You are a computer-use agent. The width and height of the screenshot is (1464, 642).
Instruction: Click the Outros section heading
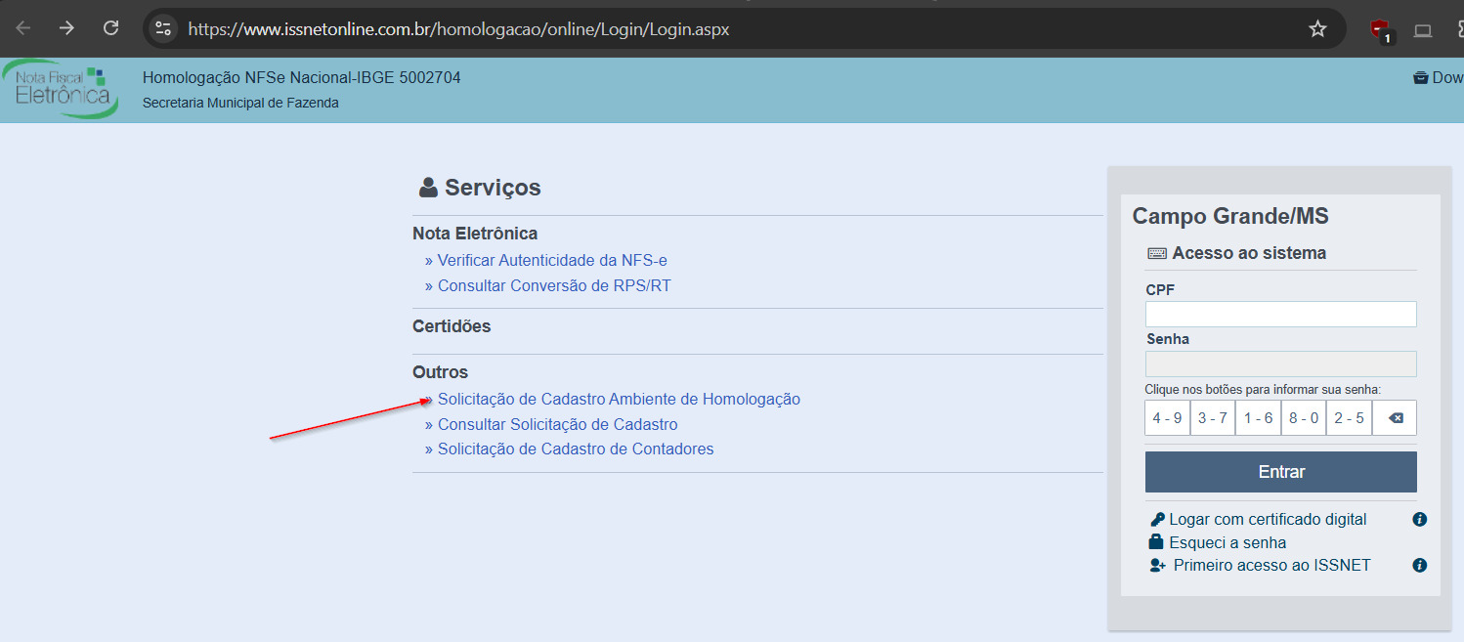(x=440, y=372)
